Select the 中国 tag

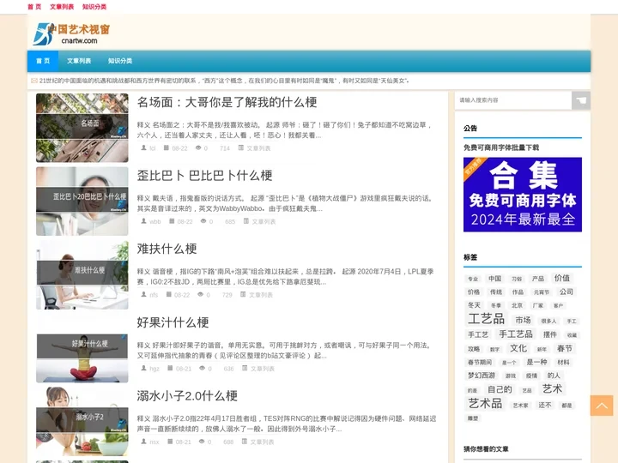[x=494, y=279]
